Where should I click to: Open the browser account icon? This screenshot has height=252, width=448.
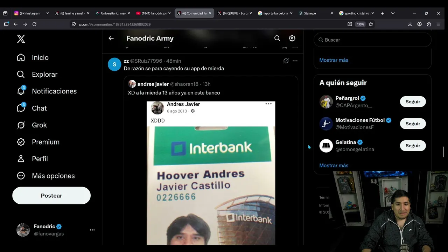pos(419,24)
